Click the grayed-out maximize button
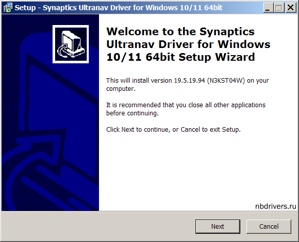 click(279, 8)
